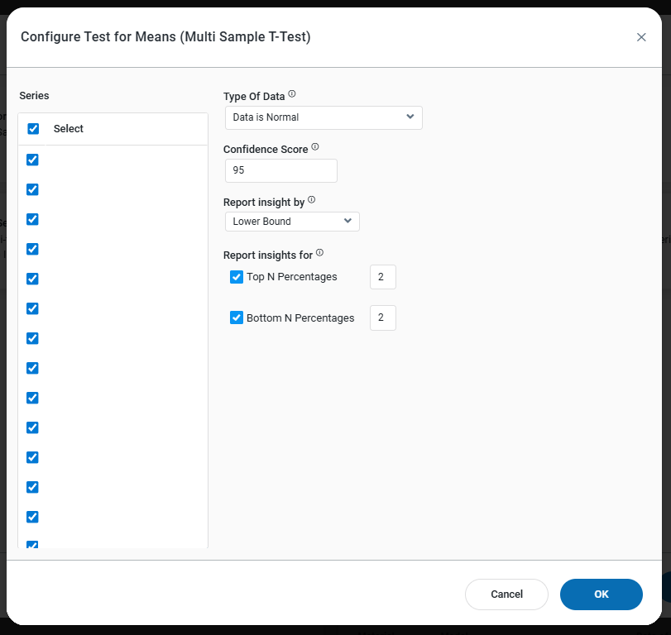Click the Bottom N Percentages number field

pyautogui.click(x=382, y=317)
